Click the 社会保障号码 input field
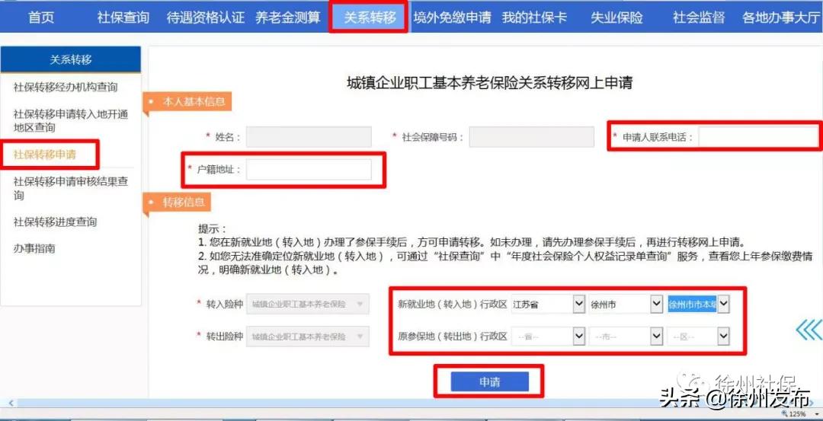Screen dimensions: 823x421 pos(532,137)
